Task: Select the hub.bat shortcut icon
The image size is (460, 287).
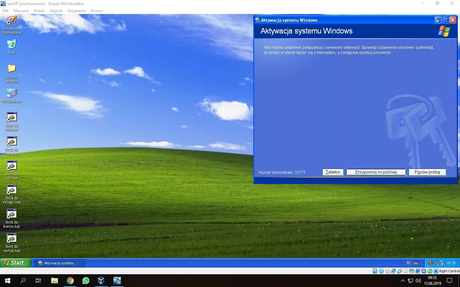Action: tap(11, 146)
